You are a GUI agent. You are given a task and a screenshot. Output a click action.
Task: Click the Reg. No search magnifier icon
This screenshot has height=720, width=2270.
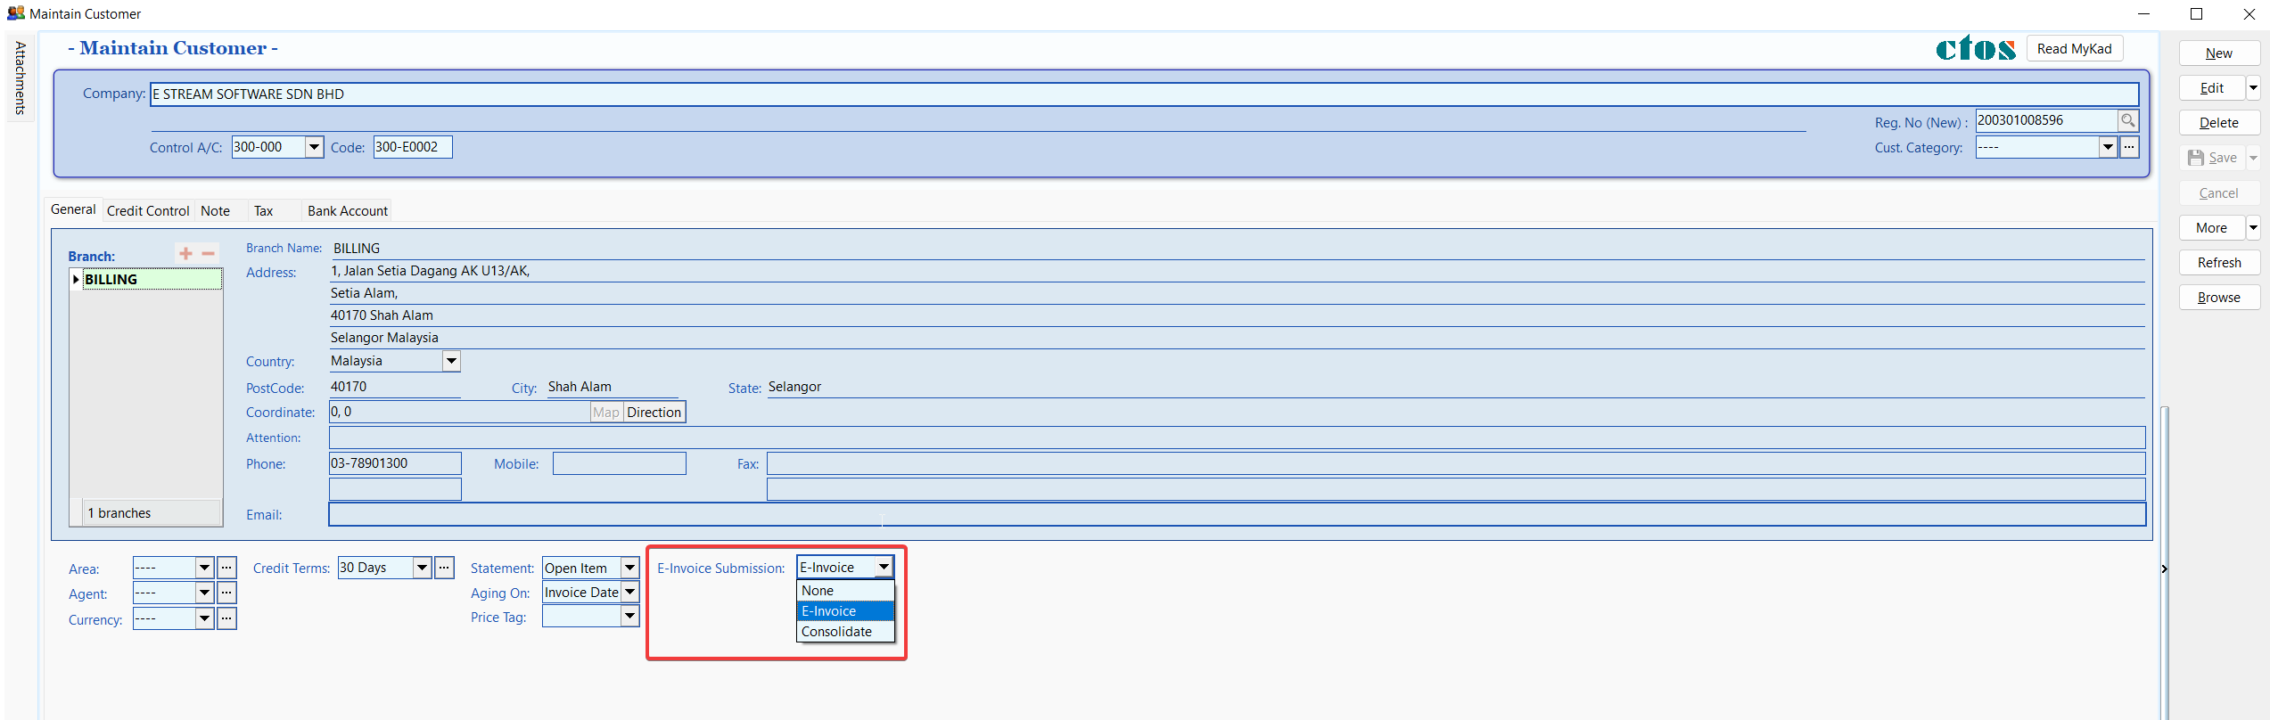[x=2128, y=121]
